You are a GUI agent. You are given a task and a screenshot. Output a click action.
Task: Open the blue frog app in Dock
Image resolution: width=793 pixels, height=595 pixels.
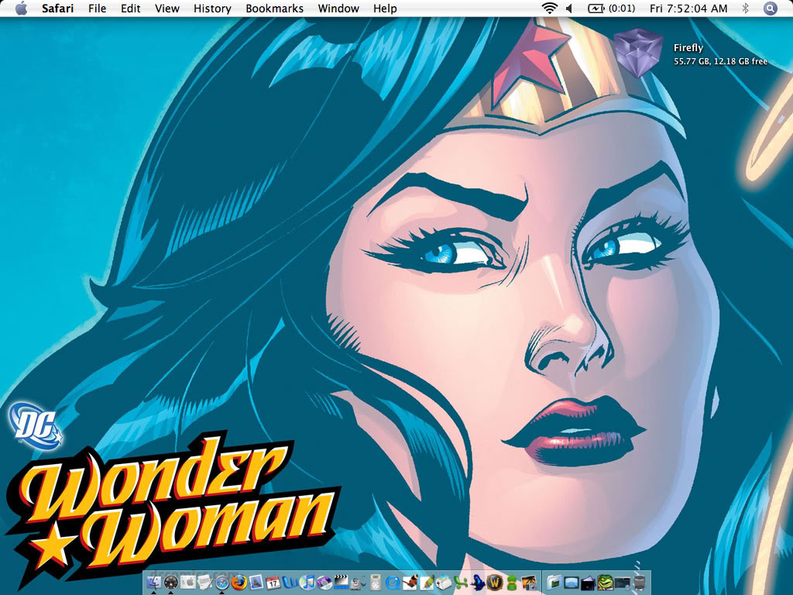tap(477, 583)
